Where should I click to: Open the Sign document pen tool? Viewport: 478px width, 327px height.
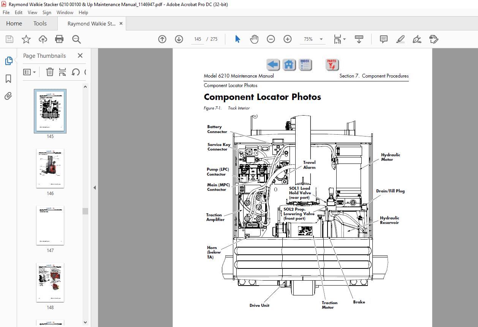coord(417,39)
